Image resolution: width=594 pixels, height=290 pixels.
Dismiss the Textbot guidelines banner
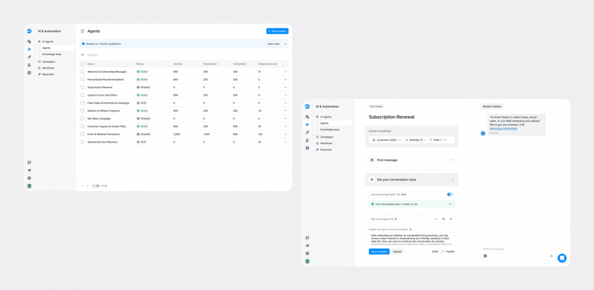[285, 44]
